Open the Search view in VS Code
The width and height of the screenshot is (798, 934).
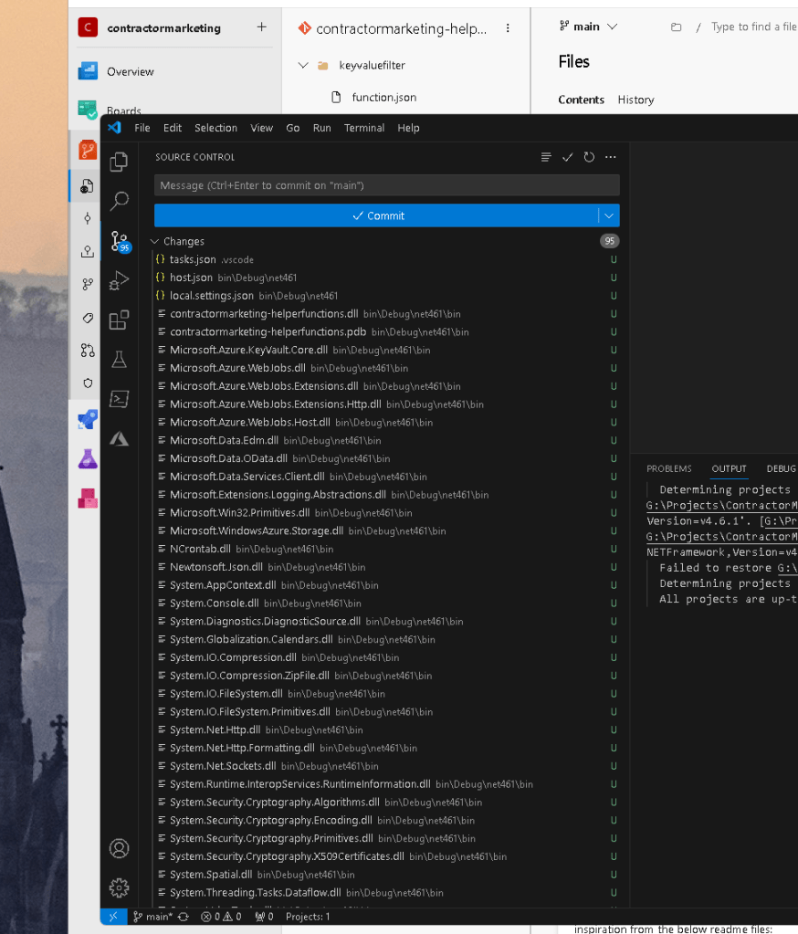click(x=119, y=202)
